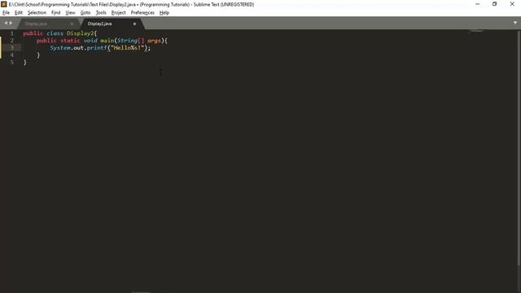Click the horizontal scrollbar at the bottom

click(x=141, y=292)
